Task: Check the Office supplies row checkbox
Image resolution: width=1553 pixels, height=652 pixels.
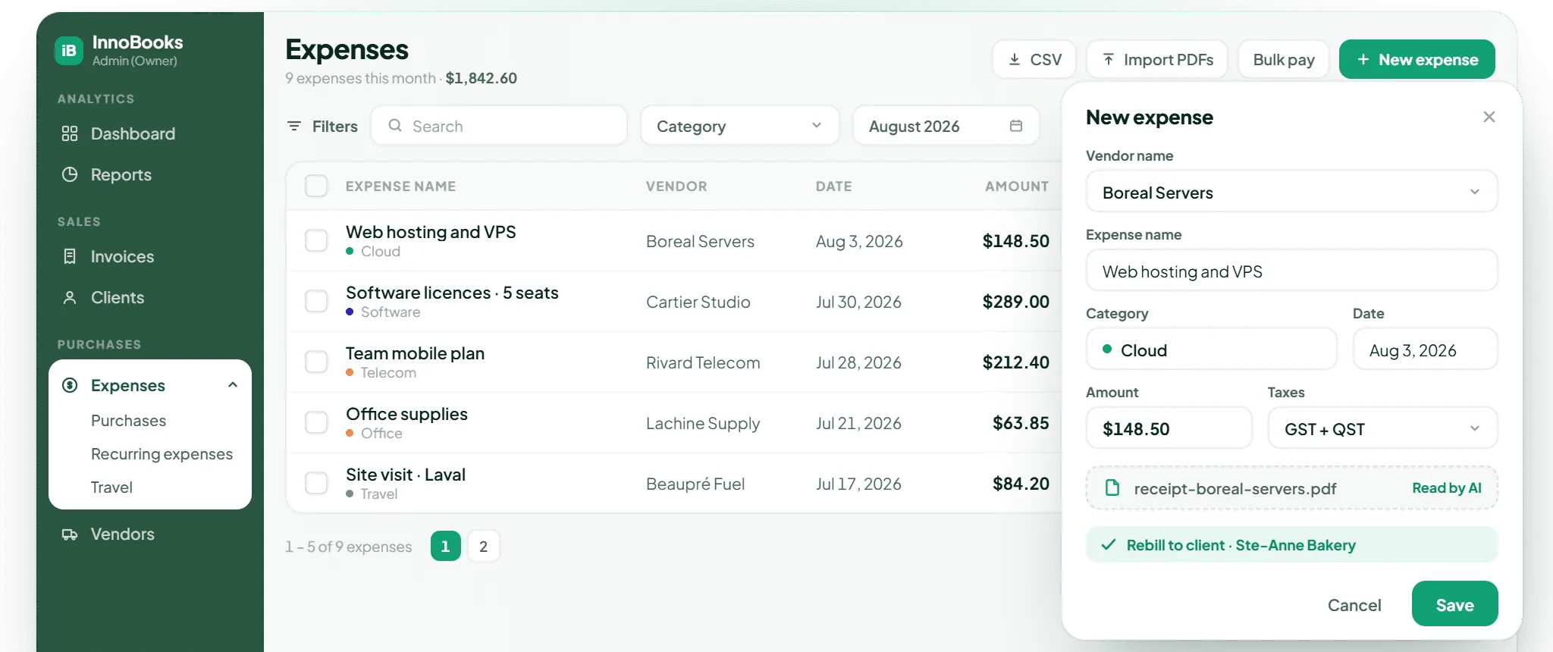Action: (316, 422)
